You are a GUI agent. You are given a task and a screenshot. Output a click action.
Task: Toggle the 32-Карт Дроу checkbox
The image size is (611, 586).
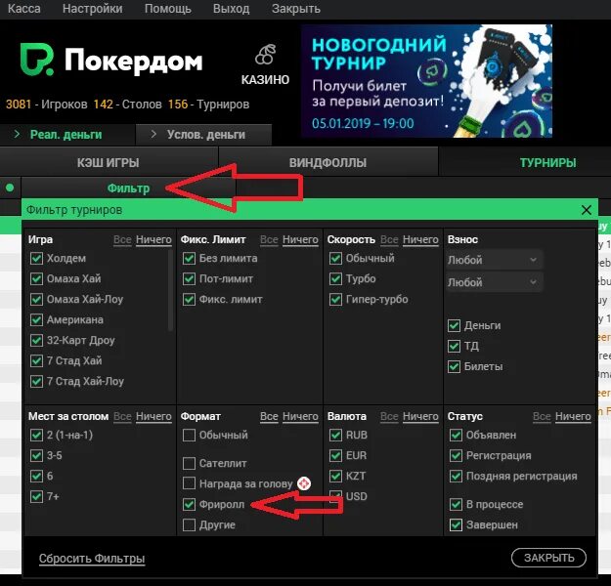[x=36, y=340]
